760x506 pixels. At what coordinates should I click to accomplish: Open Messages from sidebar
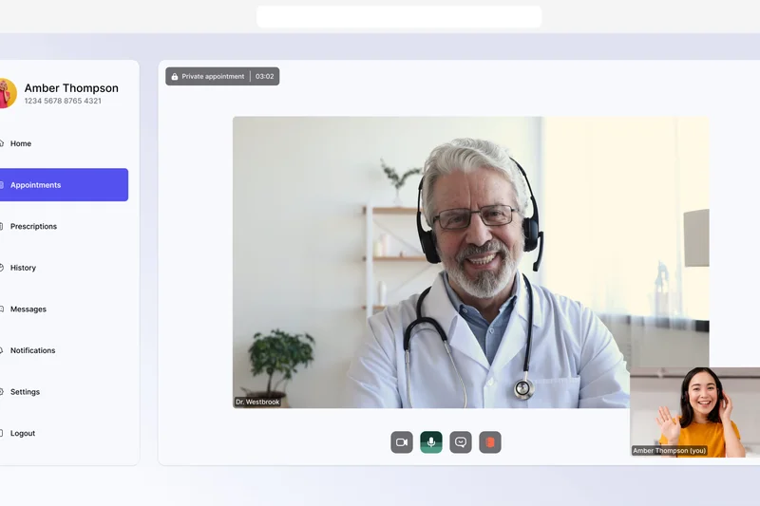[x=28, y=309]
